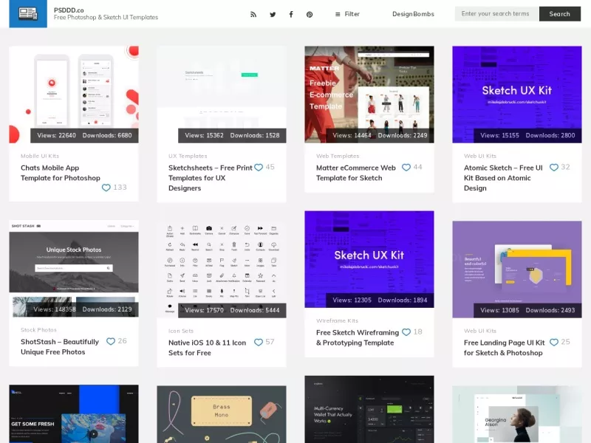
Task: Open Free Sketch Wireframing & Prototyping title
Action: [x=358, y=337]
